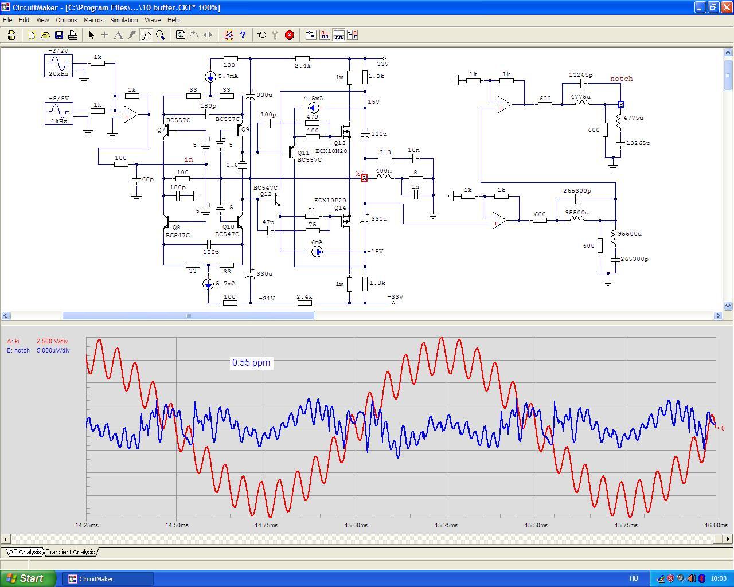734x587 pixels.
Task: Switch to the Transient Analysis tab
Action: pyautogui.click(x=70, y=552)
